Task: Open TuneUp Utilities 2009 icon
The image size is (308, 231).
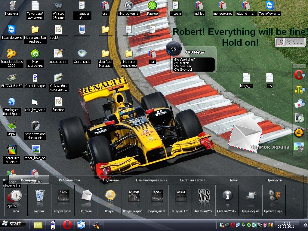Action: pyautogui.click(x=12, y=54)
